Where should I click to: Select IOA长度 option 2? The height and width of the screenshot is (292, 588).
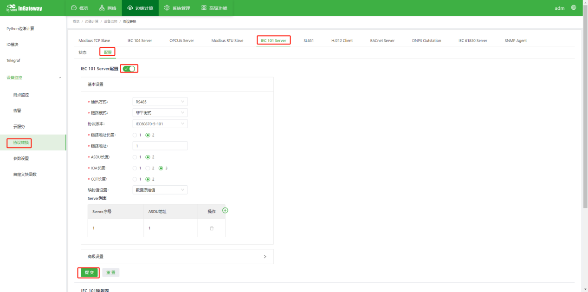point(148,168)
